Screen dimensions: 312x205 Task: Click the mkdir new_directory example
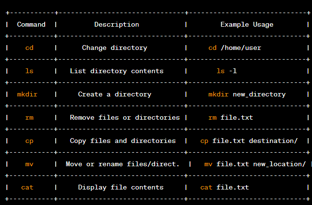click(247, 95)
